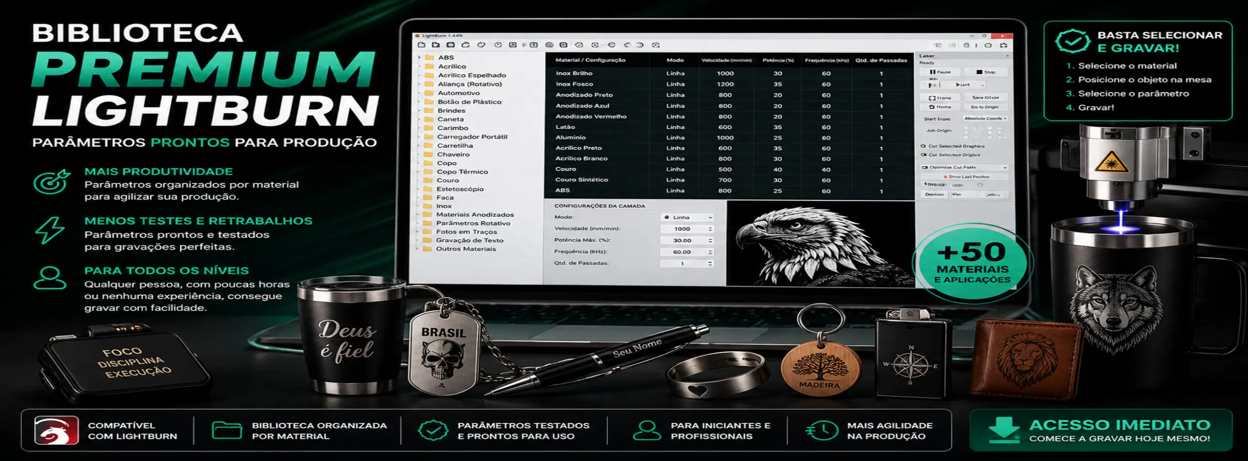1248x461 pixels.
Task: Click the Stop button
Action: [x=985, y=72]
